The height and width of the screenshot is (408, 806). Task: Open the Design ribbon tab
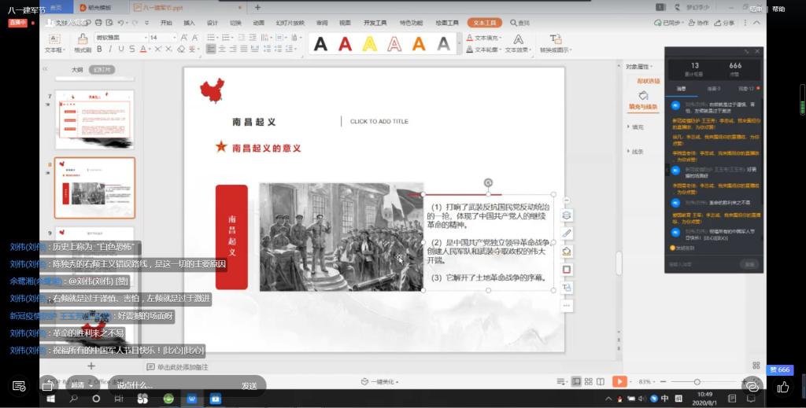pos(213,23)
